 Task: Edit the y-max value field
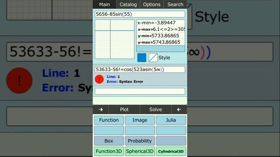pyautogui.click(x=161, y=42)
